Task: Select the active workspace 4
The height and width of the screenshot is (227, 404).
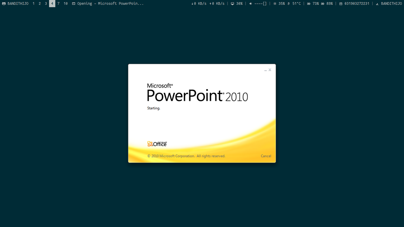Action: (x=52, y=3)
